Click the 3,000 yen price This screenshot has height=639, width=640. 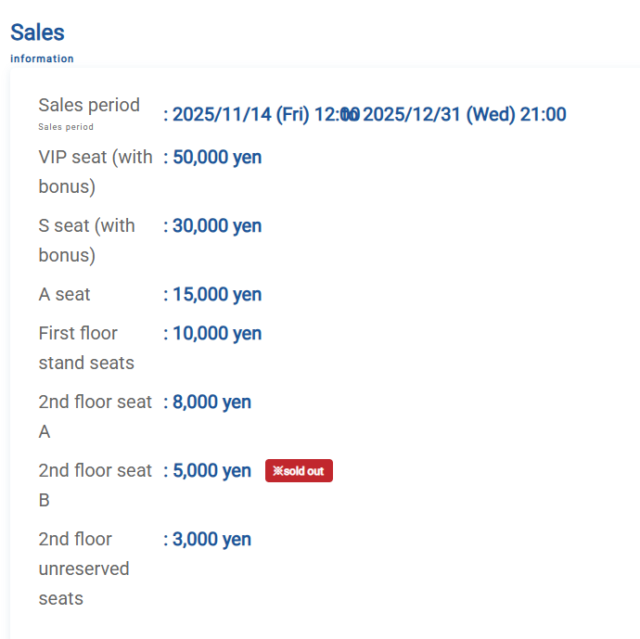coord(211,540)
